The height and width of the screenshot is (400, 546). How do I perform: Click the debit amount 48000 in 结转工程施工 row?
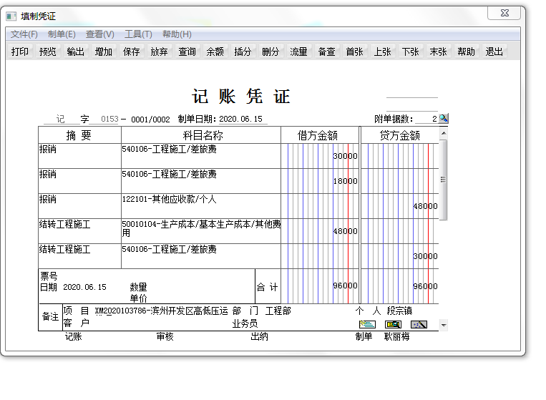[x=320, y=231]
